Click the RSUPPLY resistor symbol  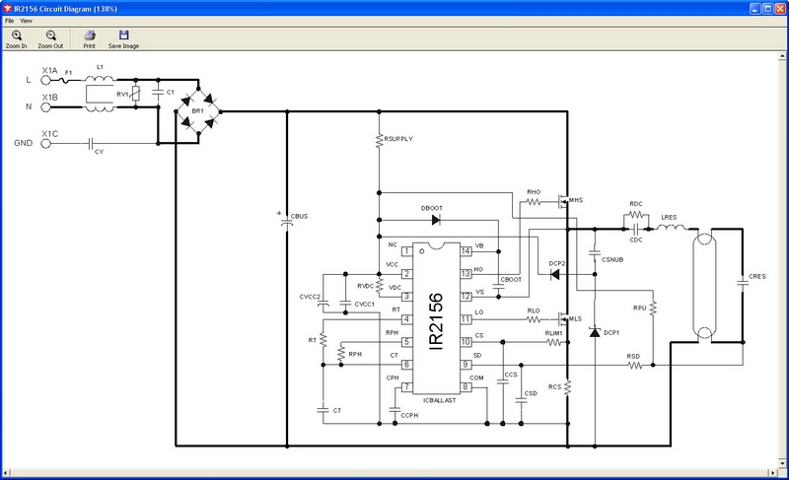coord(380,141)
